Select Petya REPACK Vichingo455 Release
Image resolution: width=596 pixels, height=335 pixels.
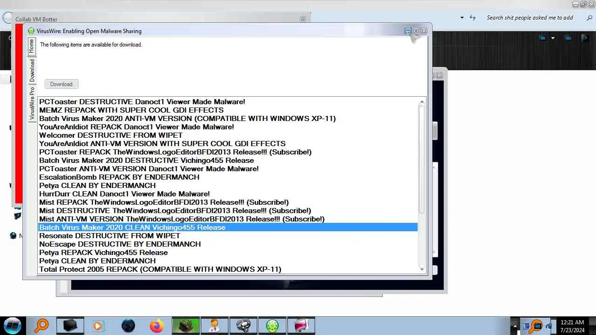pyautogui.click(x=228, y=253)
